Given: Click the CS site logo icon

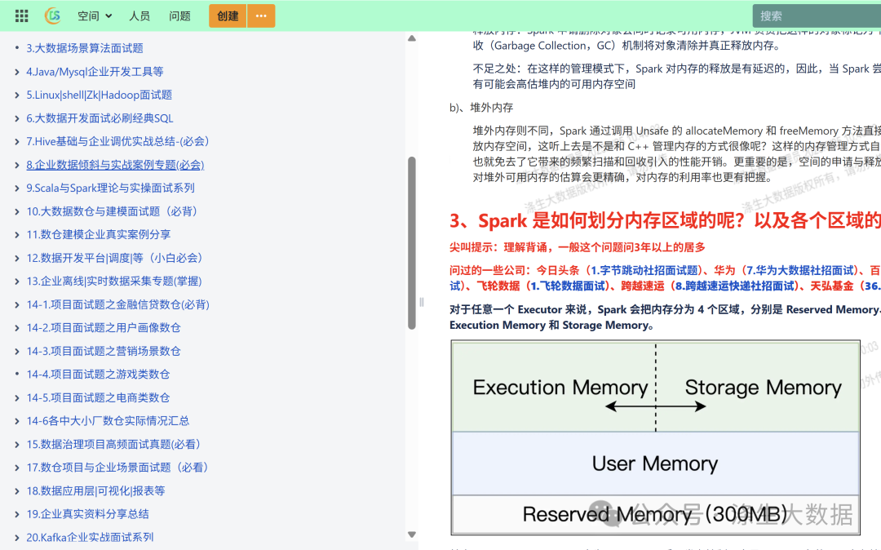Looking at the screenshot, I should (x=52, y=15).
